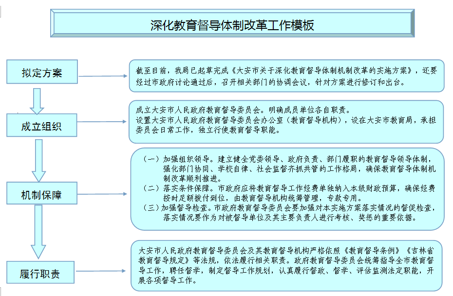The image size is (453, 296).
Task: Select the connector arrow right of 机制保障
Action: coord(103,194)
